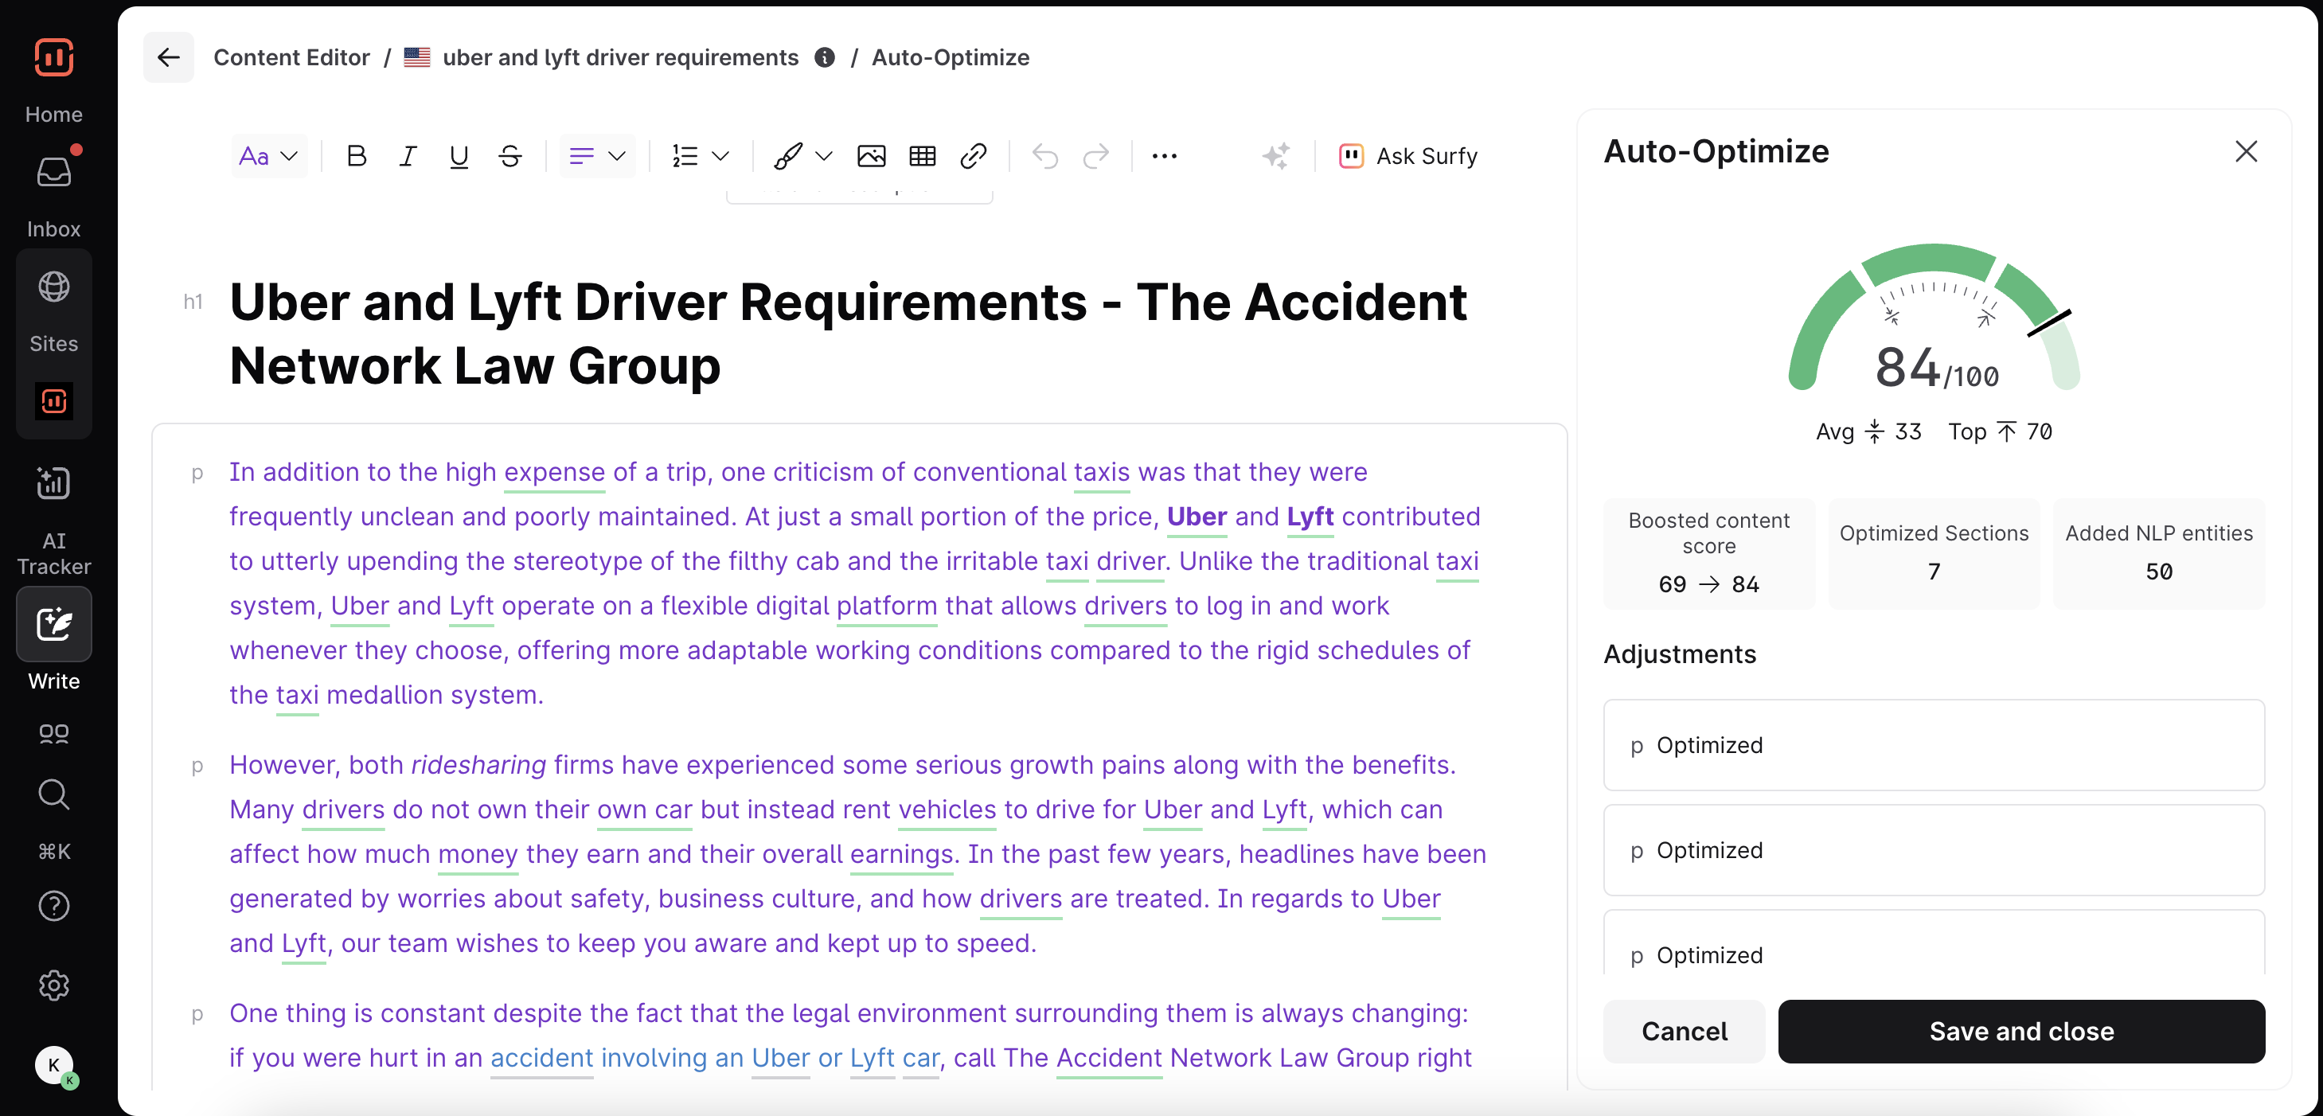Click Ask Surfy button
This screenshot has height=1116, width=2323.
(1408, 156)
